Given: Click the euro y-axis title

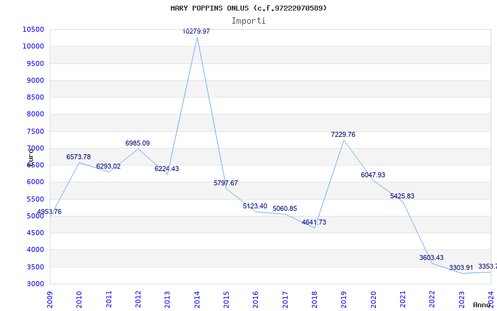Looking at the screenshot, I should [x=30, y=157].
